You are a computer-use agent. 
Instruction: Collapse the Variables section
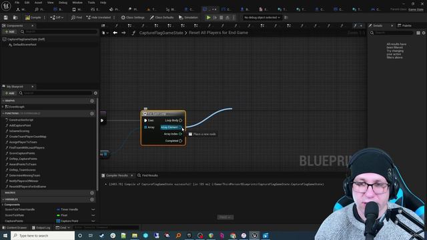point(3,199)
